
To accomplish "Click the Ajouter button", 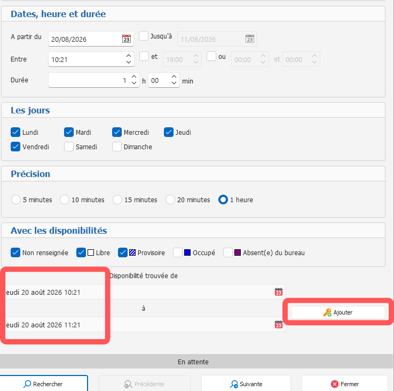I will click(x=338, y=312).
